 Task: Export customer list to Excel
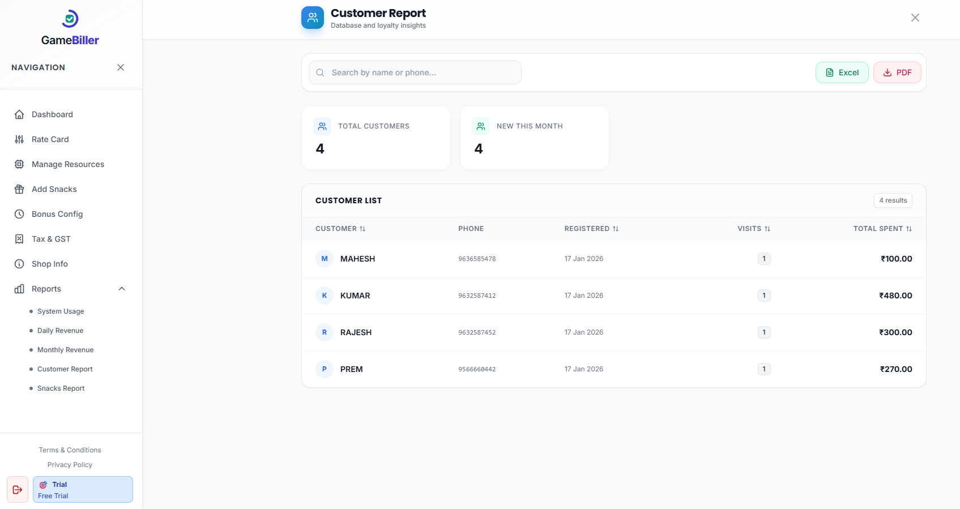click(x=842, y=72)
